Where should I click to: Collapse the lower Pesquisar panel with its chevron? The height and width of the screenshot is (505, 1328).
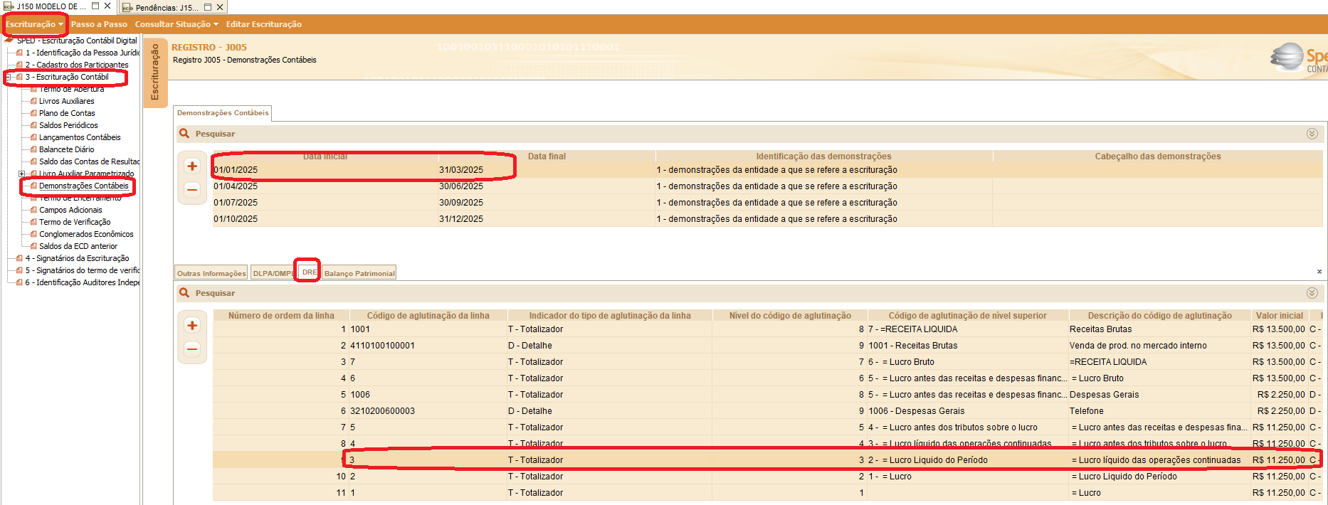point(1312,293)
